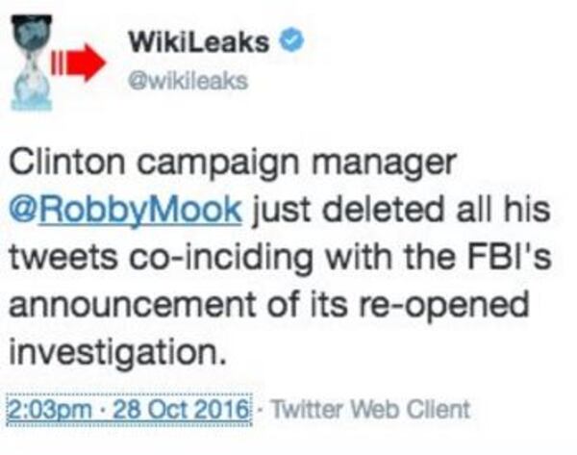Image resolution: width=577 pixels, height=455 pixels.
Task: Open the WikiLeaks display name
Action: (199, 42)
